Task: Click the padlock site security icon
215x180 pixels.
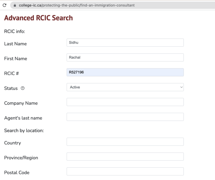Action: click(x=15, y=5)
